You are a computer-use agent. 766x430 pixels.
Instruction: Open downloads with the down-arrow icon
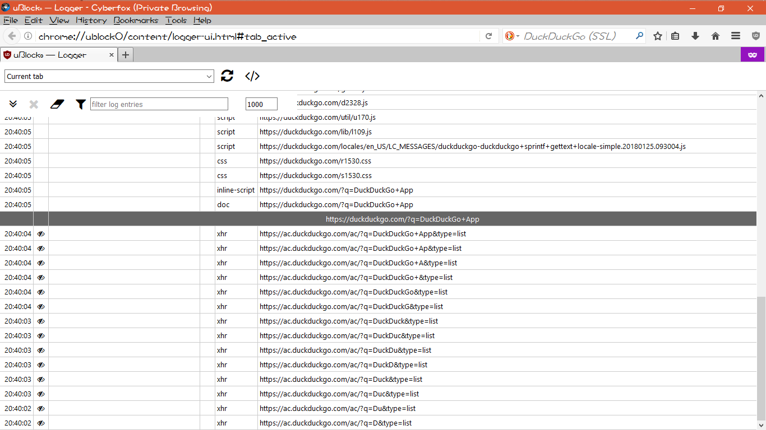pos(695,35)
